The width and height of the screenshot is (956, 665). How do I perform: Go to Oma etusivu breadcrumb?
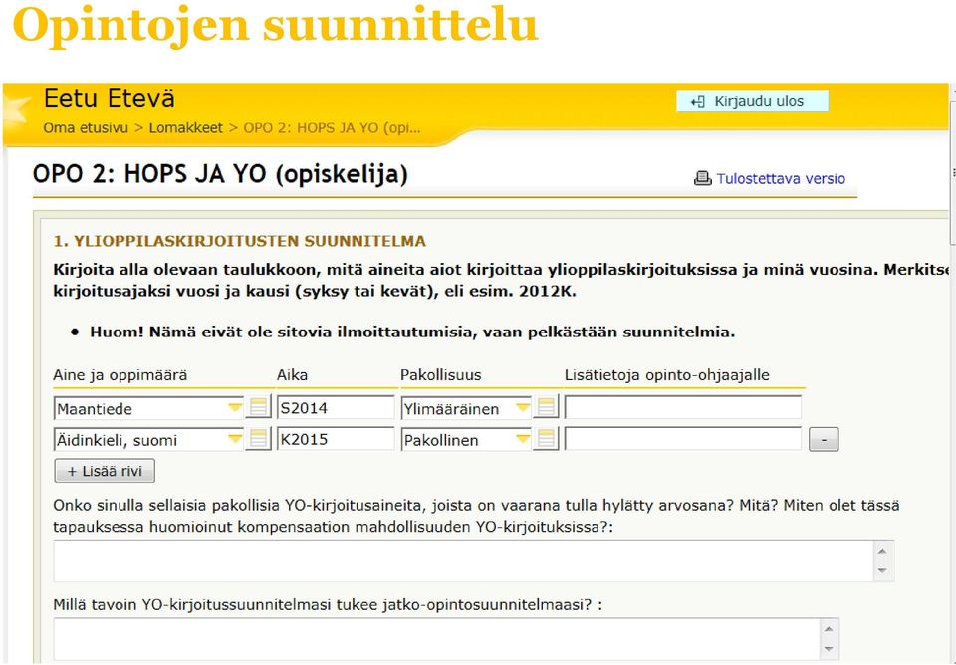86,128
